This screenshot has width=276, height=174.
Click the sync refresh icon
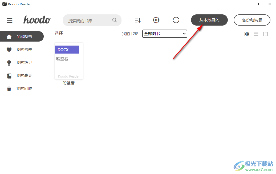pos(176,20)
